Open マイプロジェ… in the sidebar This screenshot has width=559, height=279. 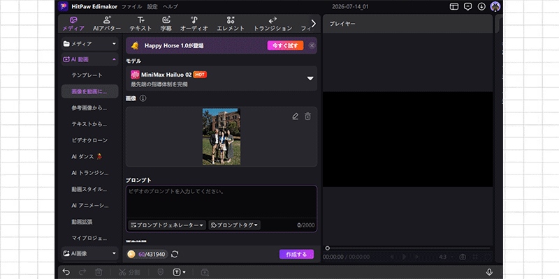89,238
